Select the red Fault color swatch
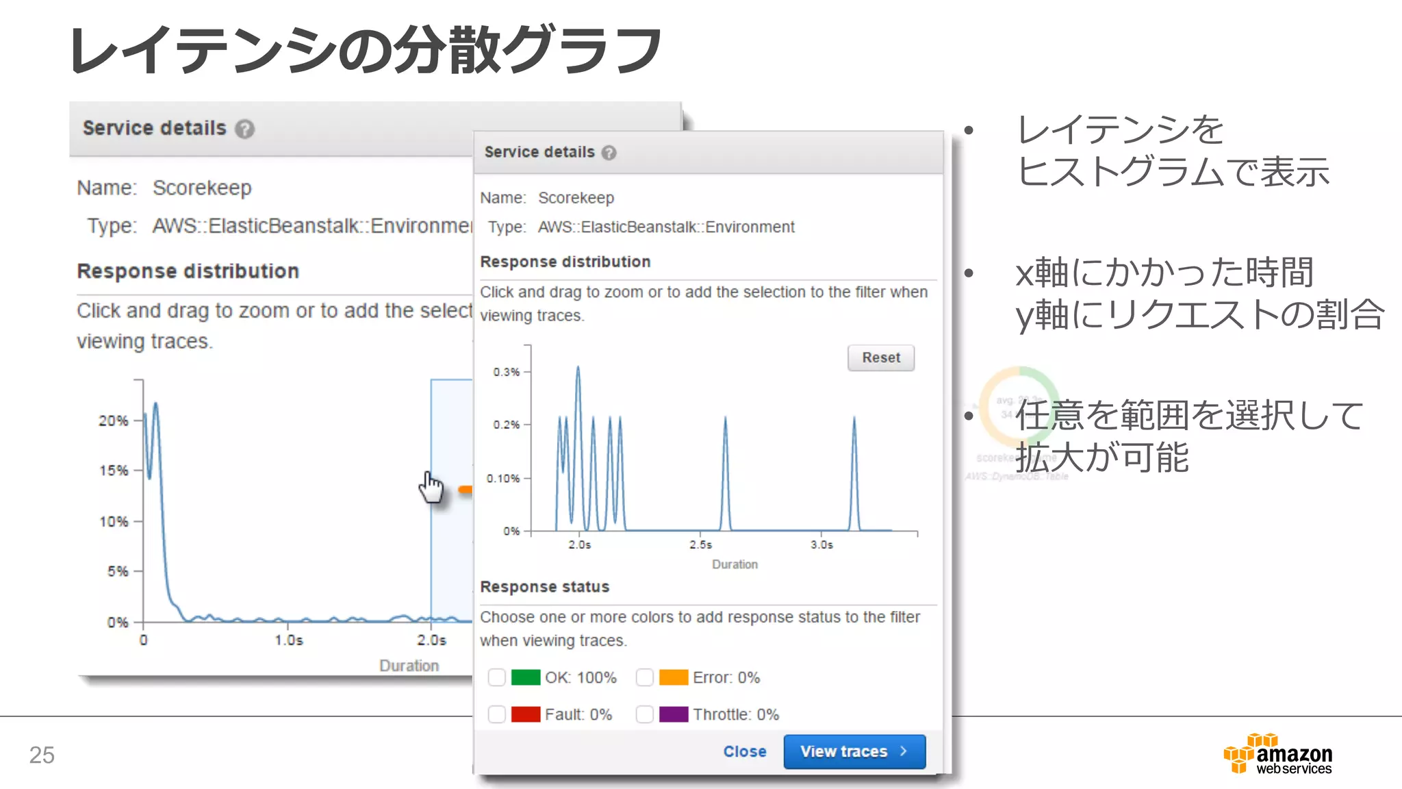This screenshot has width=1402, height=789. (x=526, y=714)
